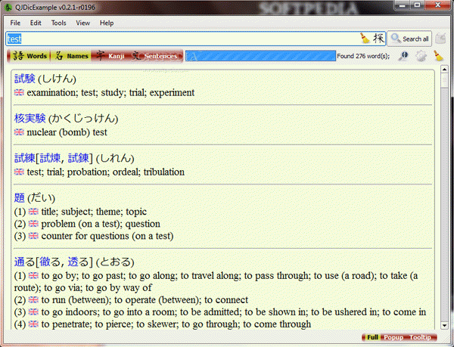Click the 'Found 276 word(s);' status text
The width and height of the screenshot is (454, 347).
363,56
